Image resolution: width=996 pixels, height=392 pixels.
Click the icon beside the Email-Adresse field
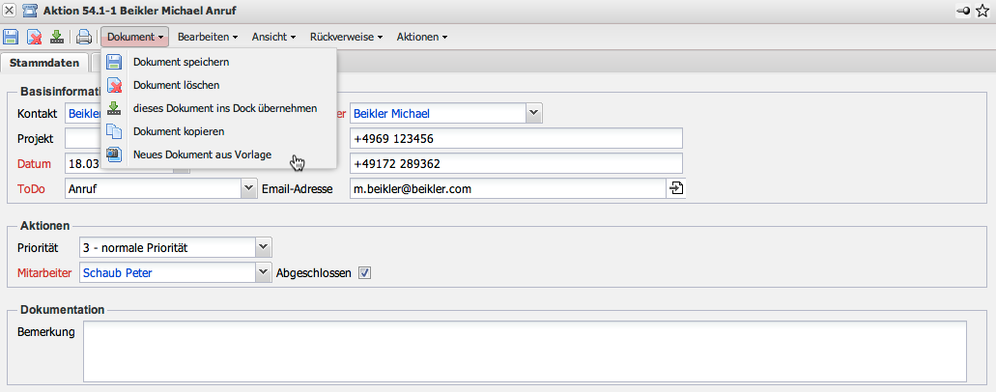tap(675, 188)
